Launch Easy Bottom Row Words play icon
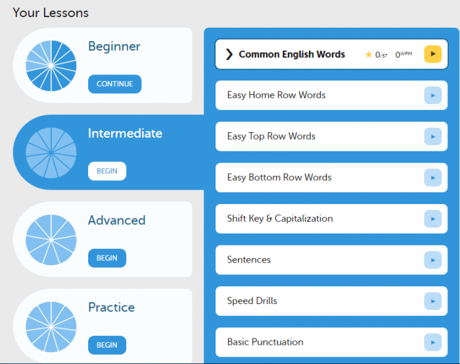Image resolution: width=460 pixels, height=364 pixels. [432, 178]
